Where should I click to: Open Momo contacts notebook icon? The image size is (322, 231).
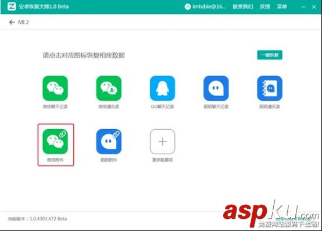coord(270,88)
